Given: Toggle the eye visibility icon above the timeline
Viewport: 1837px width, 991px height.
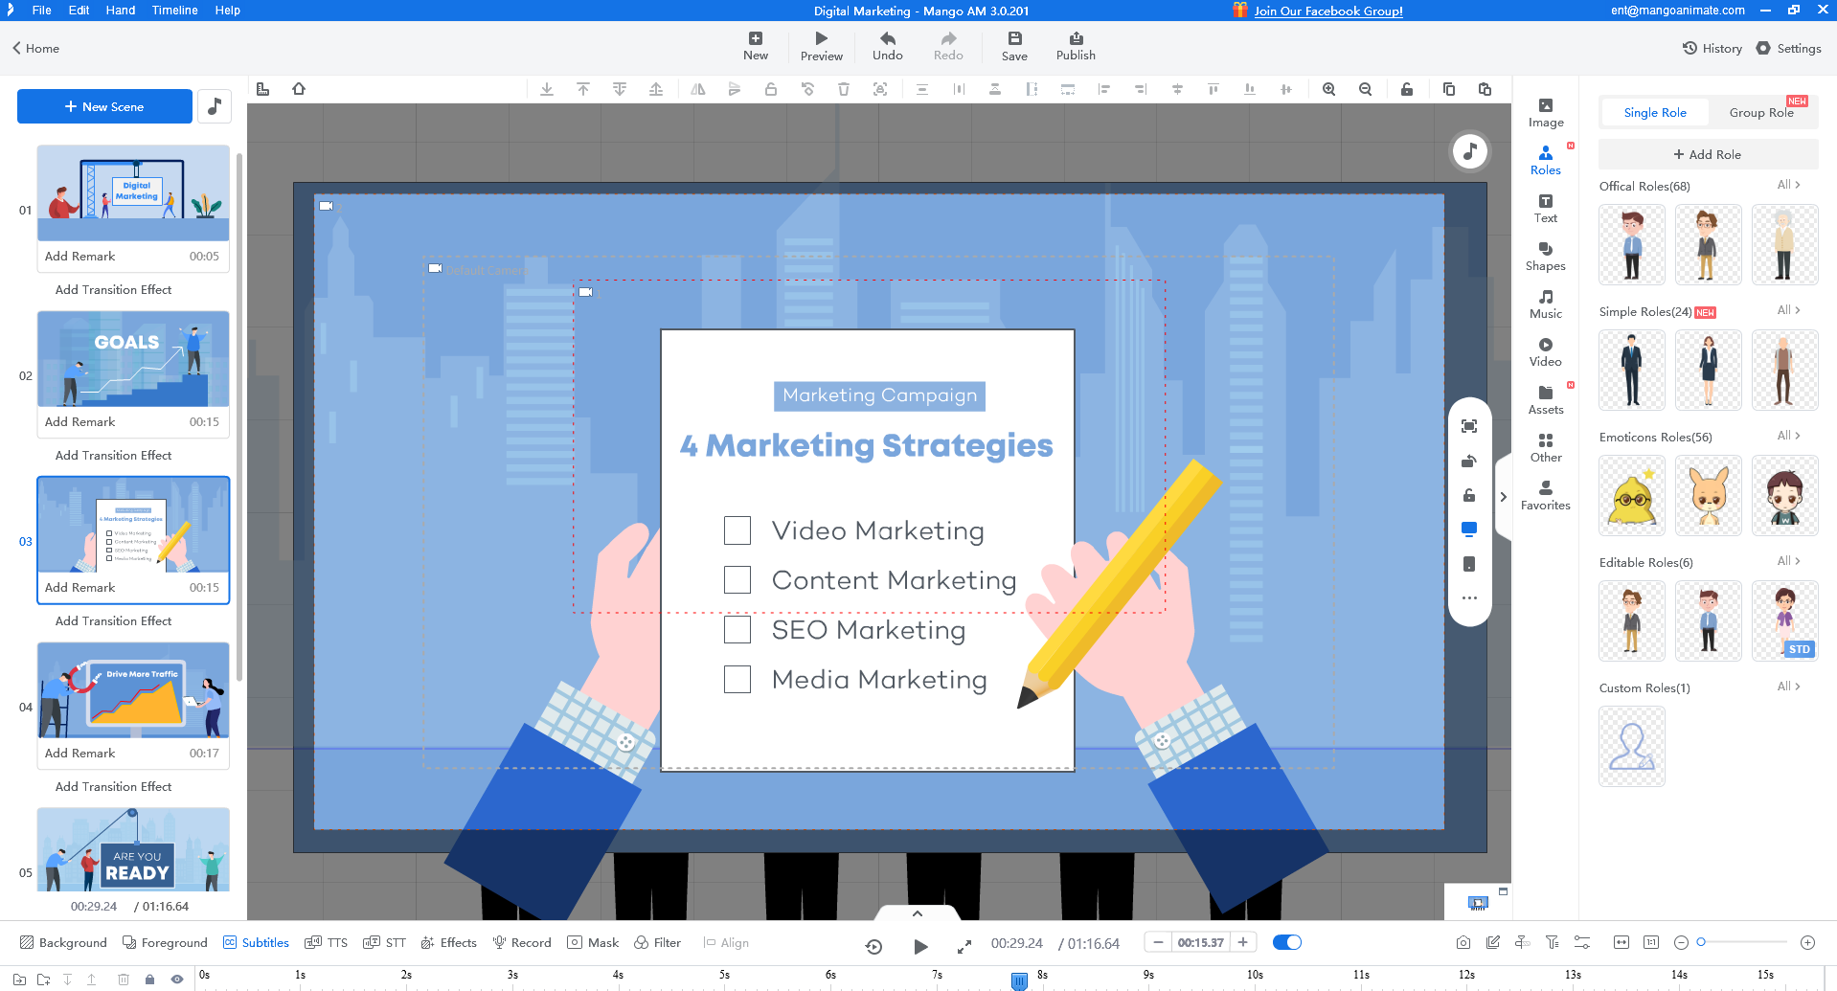Looking at the screenshot, I should click(177, 979).
